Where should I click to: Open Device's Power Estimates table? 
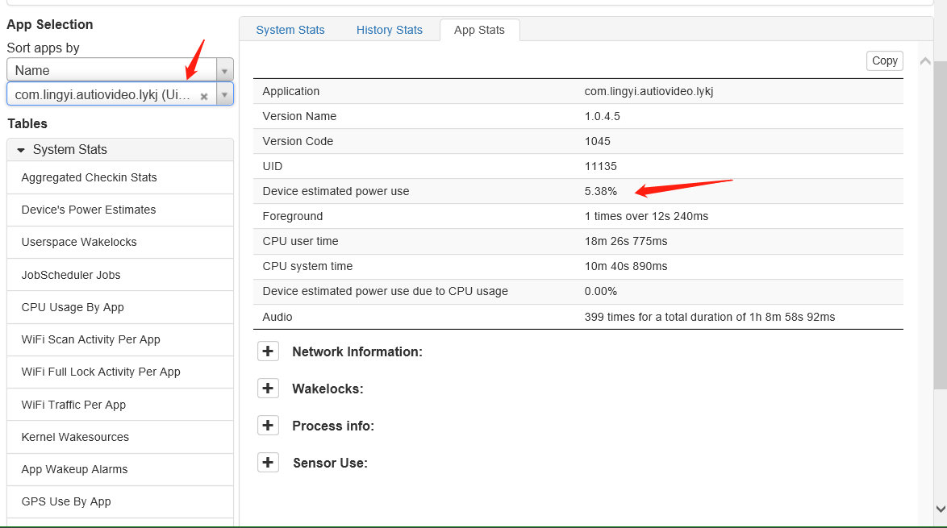coord(120,210)
